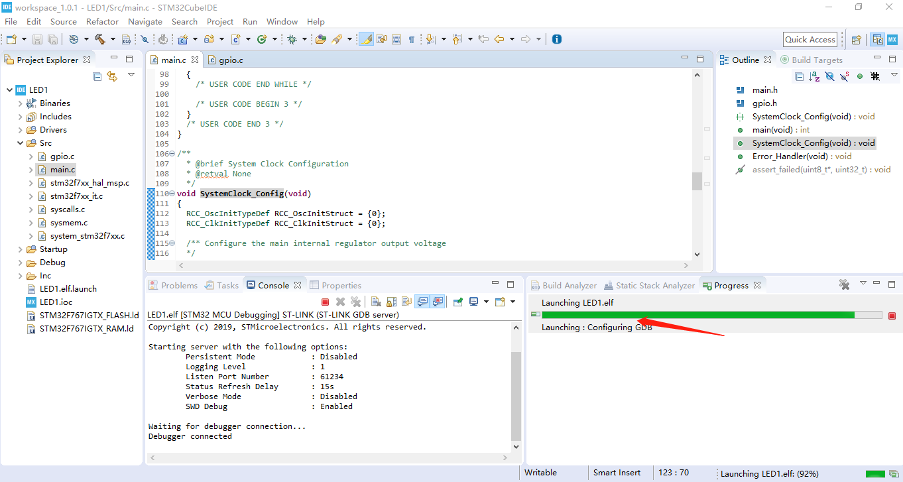The height and width of the screenshot is (482, 903).
Task: Click the Quick Access field
Action: click(x=810, y=40)
